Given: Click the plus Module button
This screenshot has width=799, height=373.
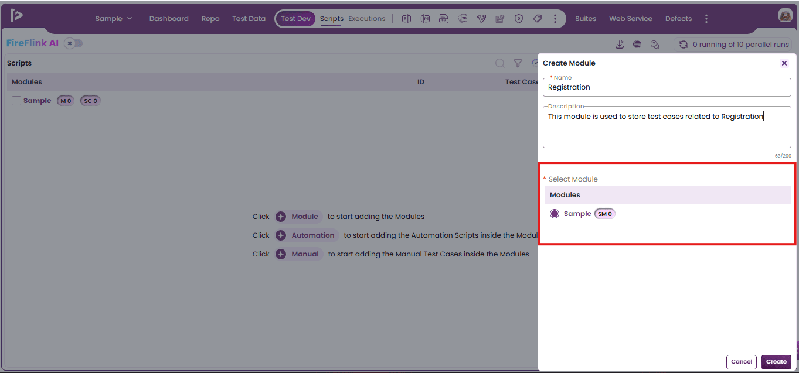Looking at the screenshot, I should tap(298, 217).
